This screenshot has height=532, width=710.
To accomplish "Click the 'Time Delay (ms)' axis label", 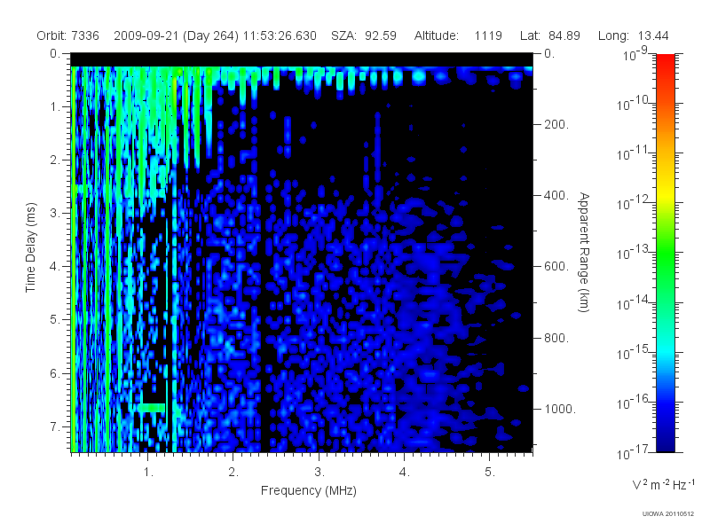I will click(30, 247).
